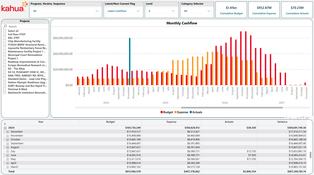Sort table by Budget column header
The width and height of the screenshot is (314, 175).
110,122
